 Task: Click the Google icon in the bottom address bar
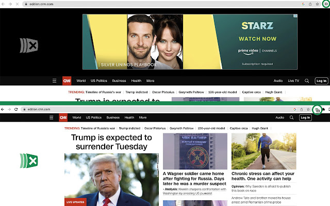[294, 109]
